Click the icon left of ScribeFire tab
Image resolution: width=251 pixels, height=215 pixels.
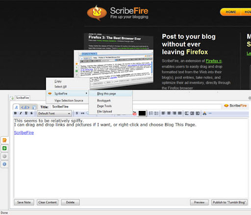(x=12, y=98)
